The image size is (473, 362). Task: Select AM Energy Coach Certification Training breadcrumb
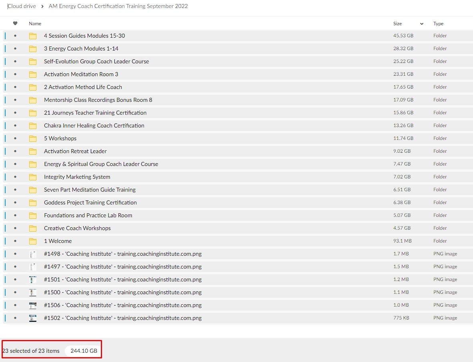pos(118,6)
